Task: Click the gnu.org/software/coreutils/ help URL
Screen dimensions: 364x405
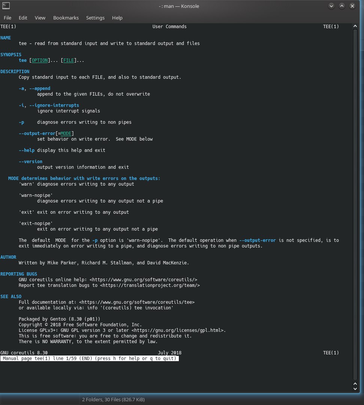Action: pyautogui.click(x=143, y=279)
